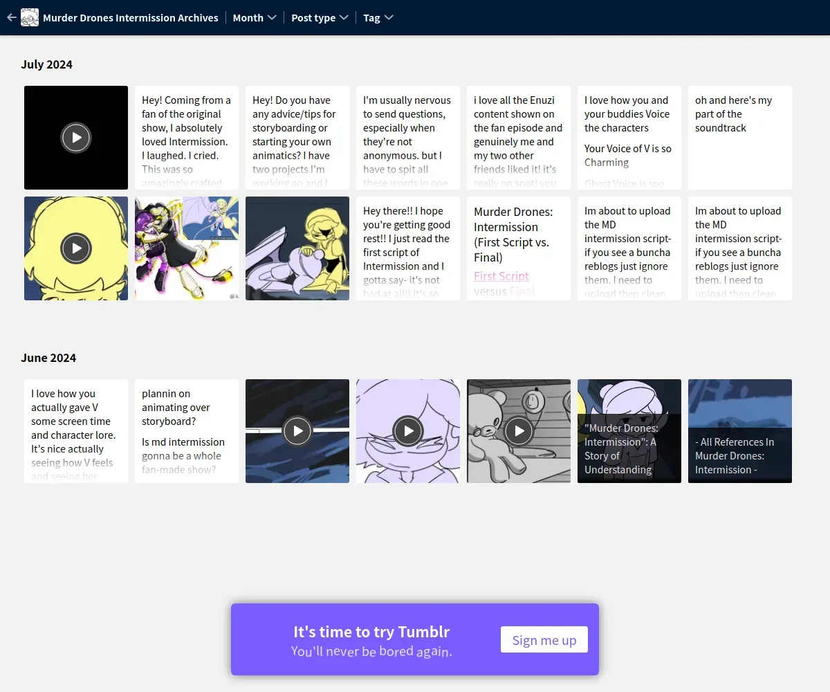Image resolution: width=830 pixels, height=692 pixels.
Task: Open 'I love how you actually gave V' post
Action: tap(76, 431)
